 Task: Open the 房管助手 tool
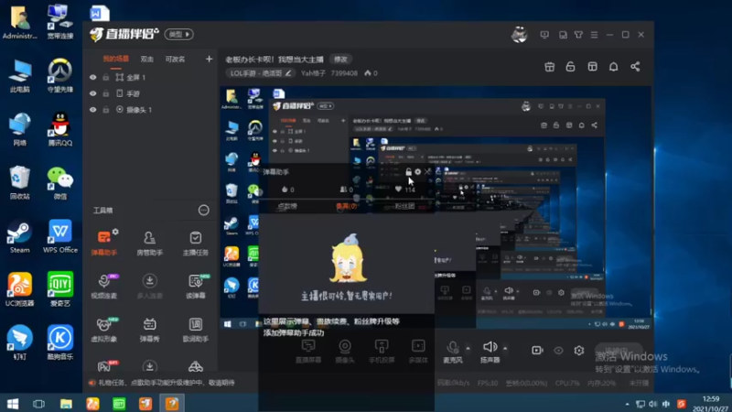pyautogui.click(x=149, y=243)
